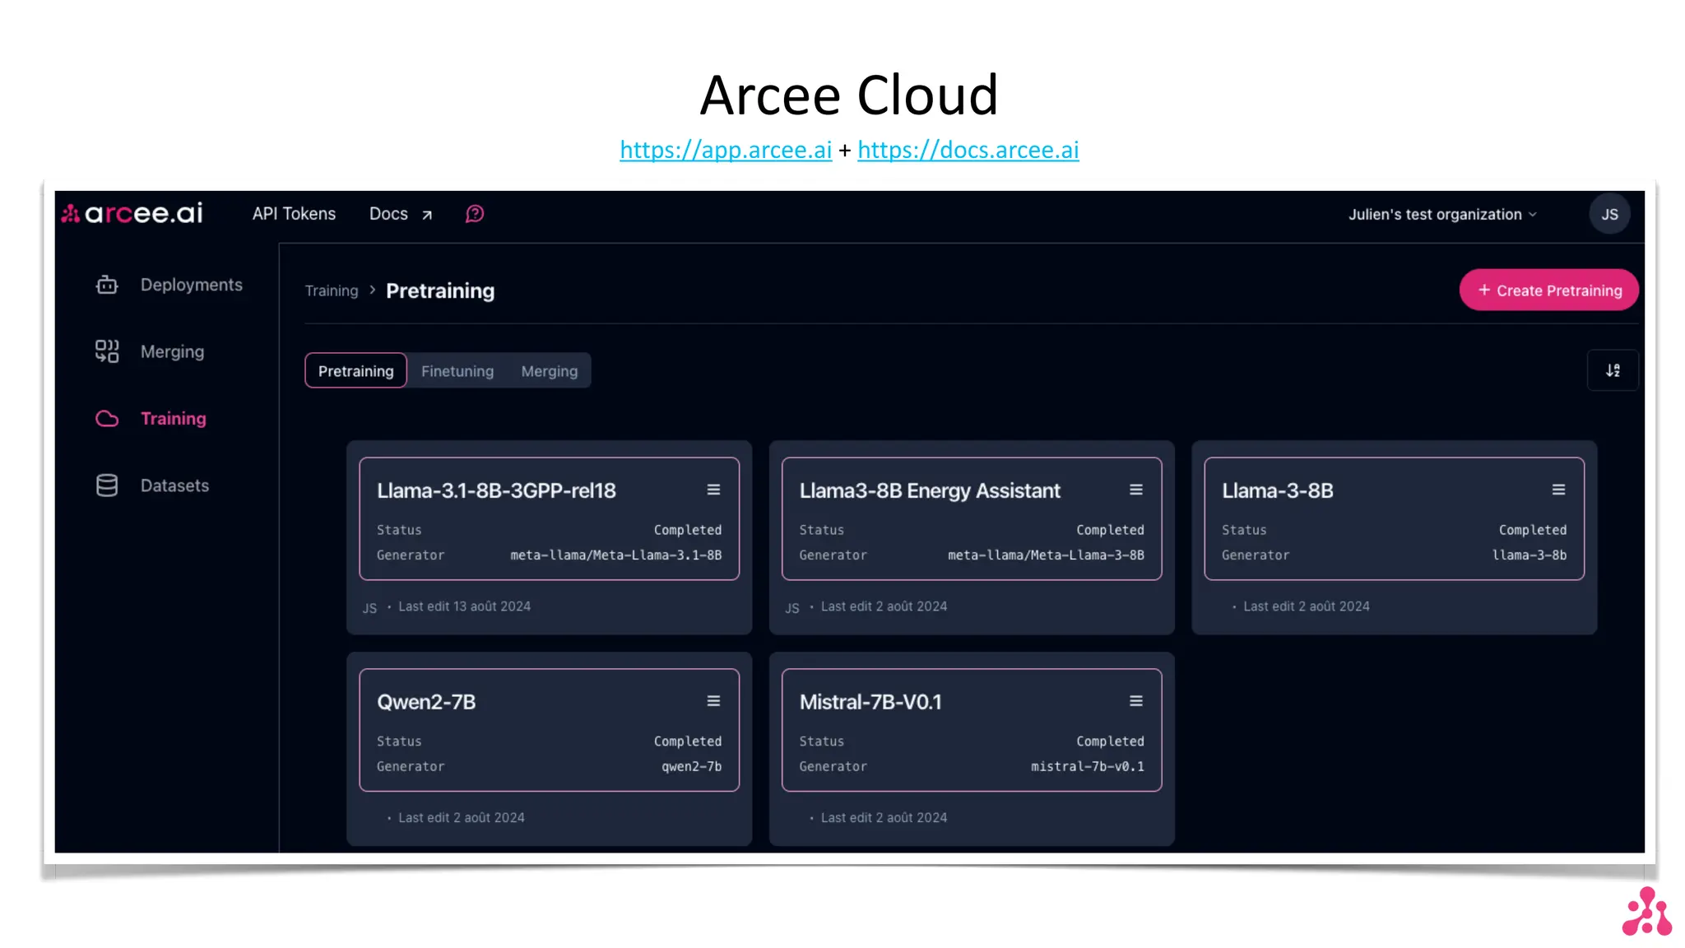Open the Llama-3-8B card title
The height and width of the screenshot is (948, 1685).
pos(1277,490)
